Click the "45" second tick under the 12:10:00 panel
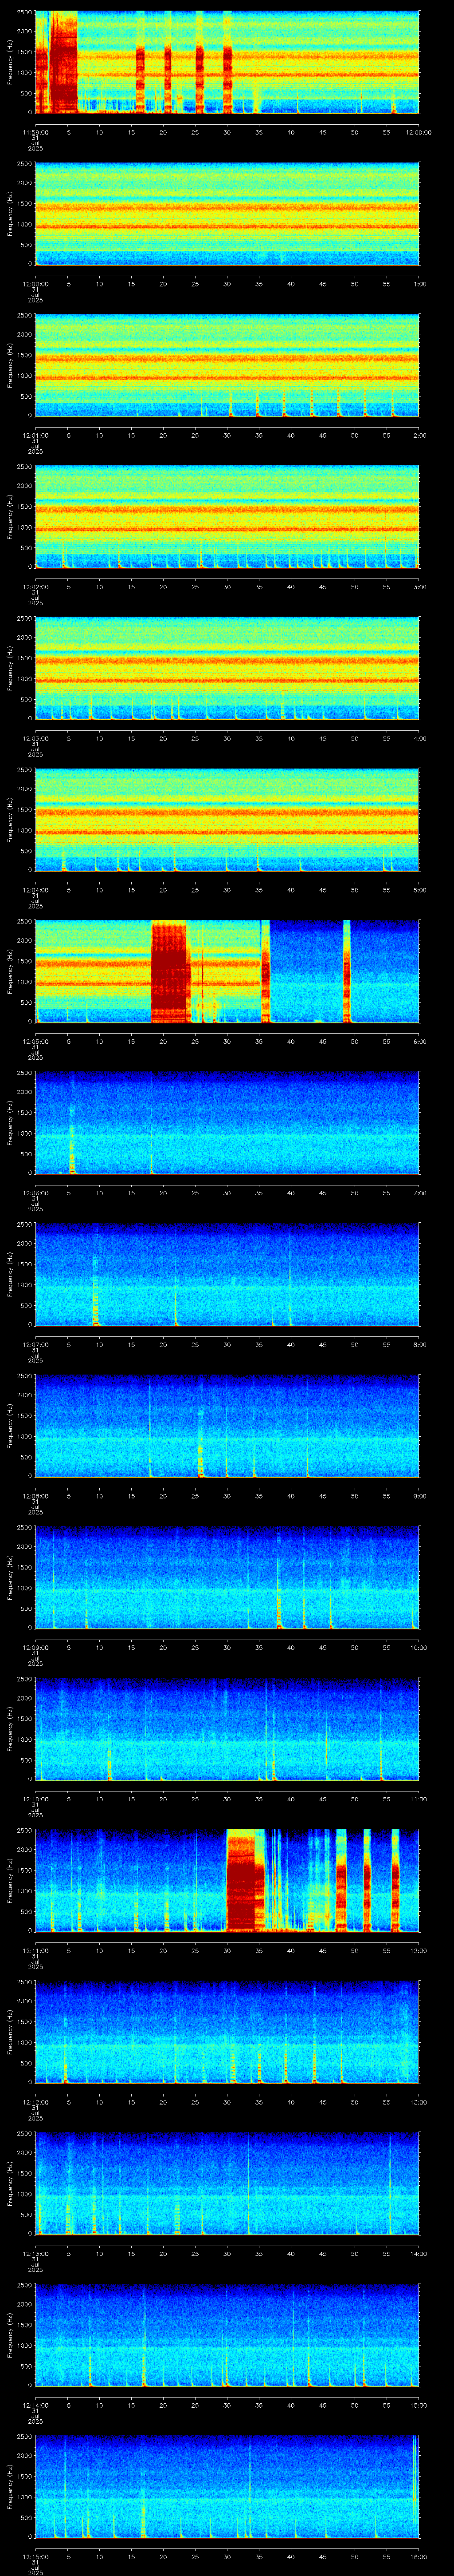This screenshot has height=2576, width=454. point(323,1800)
